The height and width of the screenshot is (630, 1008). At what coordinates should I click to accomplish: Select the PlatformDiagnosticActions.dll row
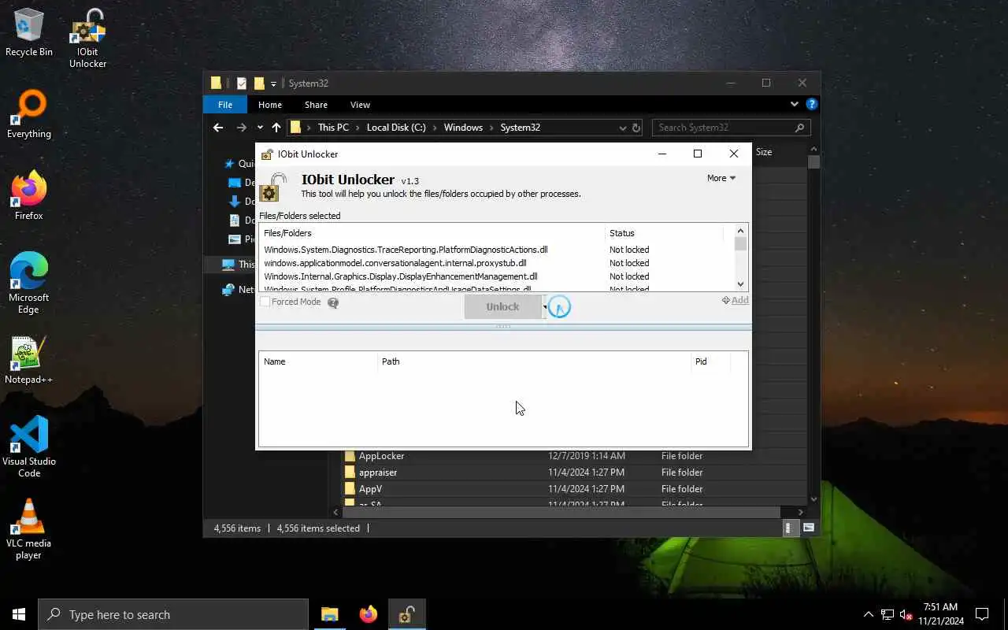coord(497,250)
